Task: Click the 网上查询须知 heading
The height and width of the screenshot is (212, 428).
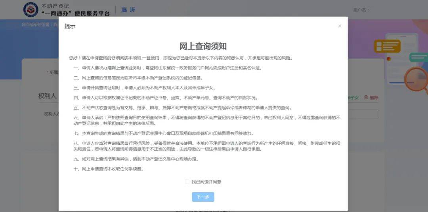Action: point(203,46)
